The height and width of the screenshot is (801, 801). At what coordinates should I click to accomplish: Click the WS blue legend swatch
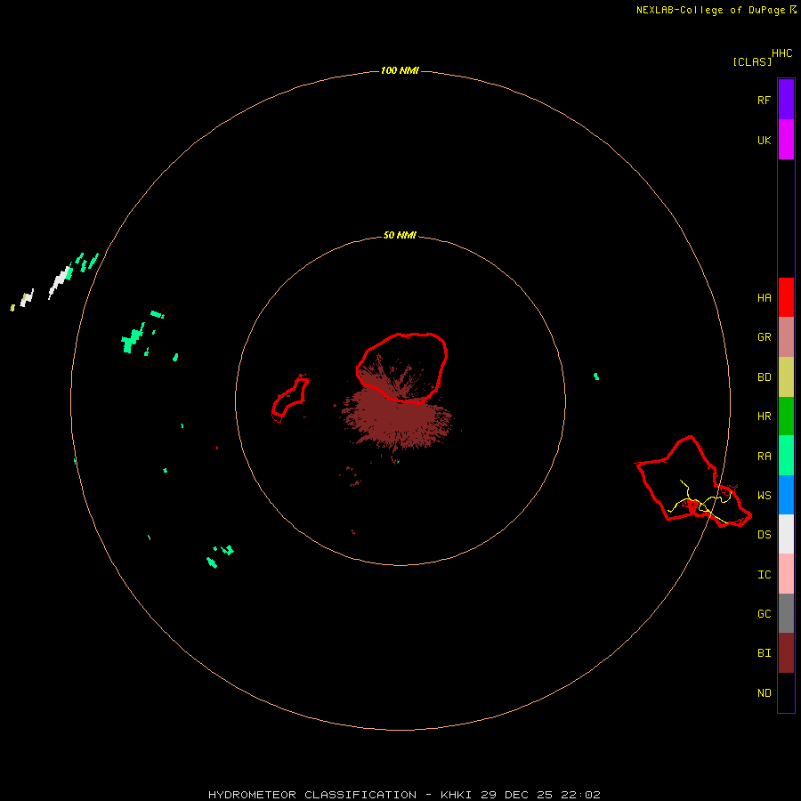tap(786, 495)
